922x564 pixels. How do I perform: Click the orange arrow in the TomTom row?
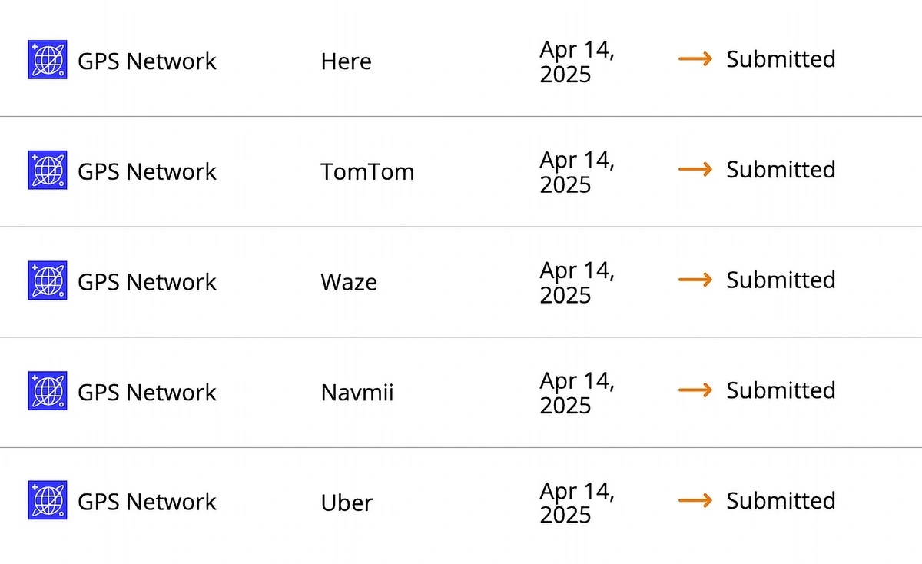695,169
